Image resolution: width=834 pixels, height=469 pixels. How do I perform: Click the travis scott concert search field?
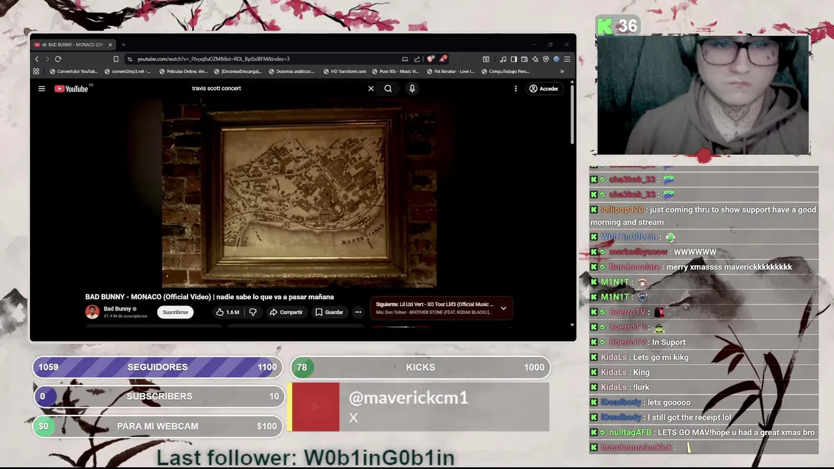point(277,89)
